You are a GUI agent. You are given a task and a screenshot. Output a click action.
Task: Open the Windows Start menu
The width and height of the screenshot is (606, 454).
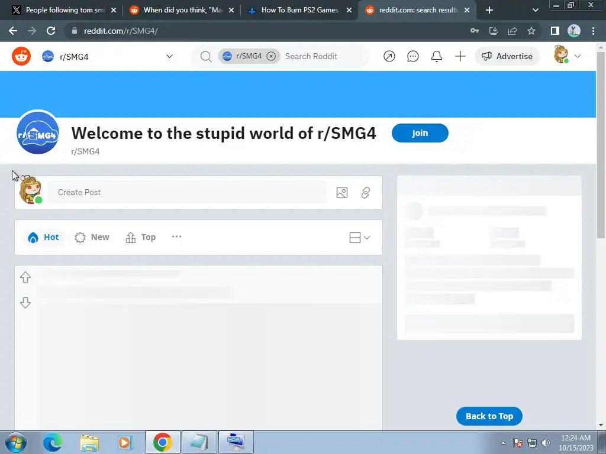(x=16, y=442)
